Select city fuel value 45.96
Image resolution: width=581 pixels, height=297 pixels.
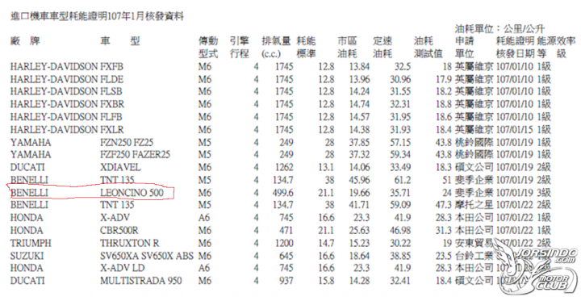[359, 180]
